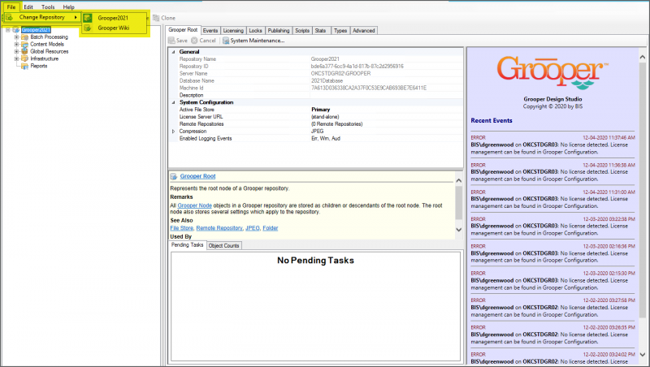Click the Grooper Wiki submenu database icon

click(88, 28)
